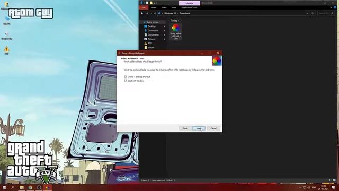The width and height of the screenshot is (339, 191).
Task: Click the Manage contextual tab
Action: pyautogui.click(x=190, y=3)
